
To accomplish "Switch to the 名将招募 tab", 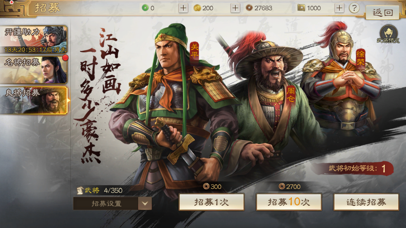I will (x=34, y=70).
